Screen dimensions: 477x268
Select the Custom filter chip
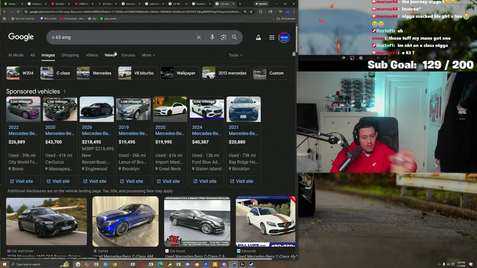click(x=270, y=73)
